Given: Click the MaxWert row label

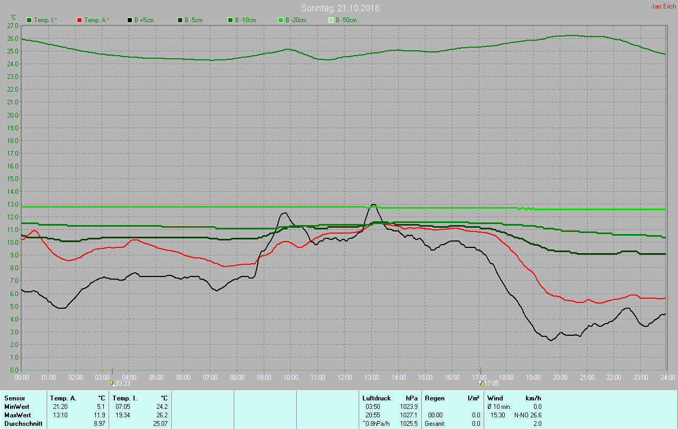Looking at the screenshot, I should tap(17, 415).
